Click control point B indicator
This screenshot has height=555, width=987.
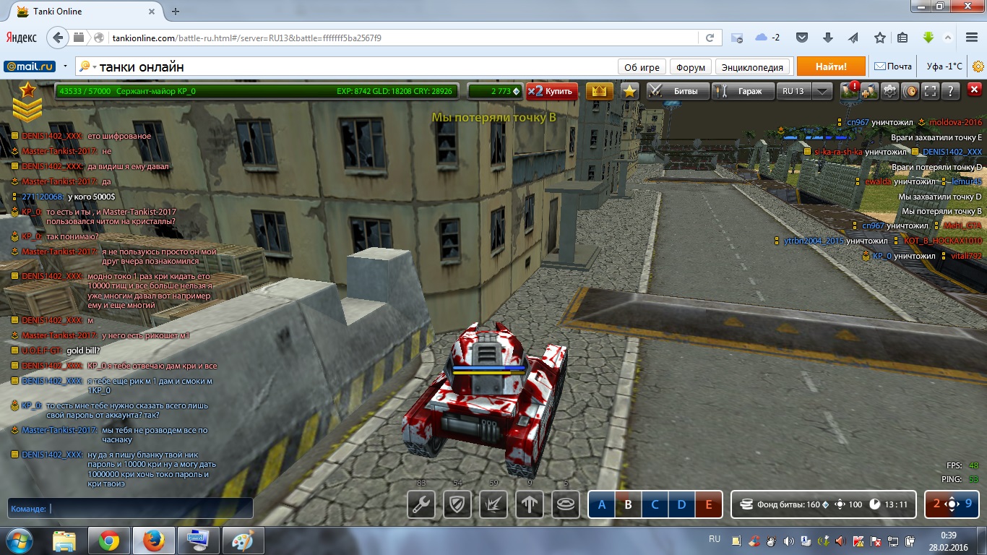point(629,504)
